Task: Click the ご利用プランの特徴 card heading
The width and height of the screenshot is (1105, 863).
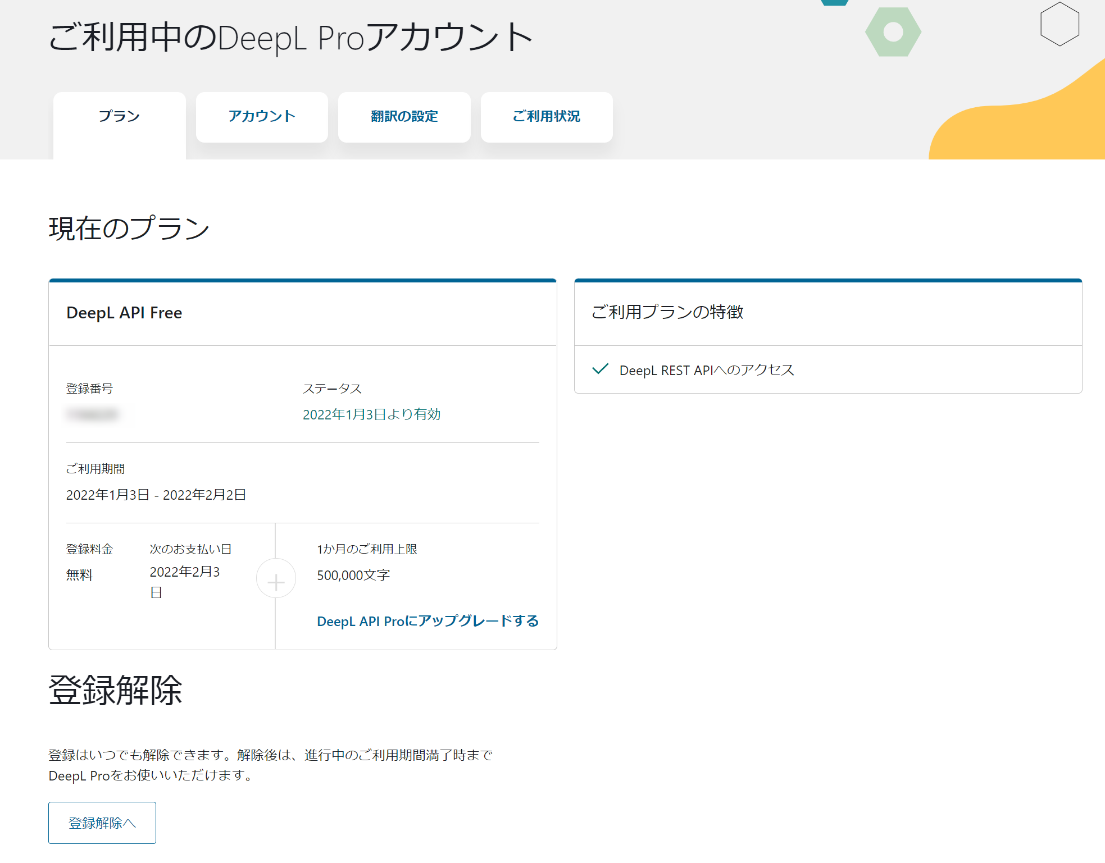Action: click(667, 312)
